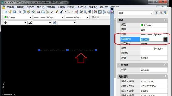The width and height of the screenshot is (172, 96).
Task: Select the 图层 虚线 value
Action: tap(154, 30)
